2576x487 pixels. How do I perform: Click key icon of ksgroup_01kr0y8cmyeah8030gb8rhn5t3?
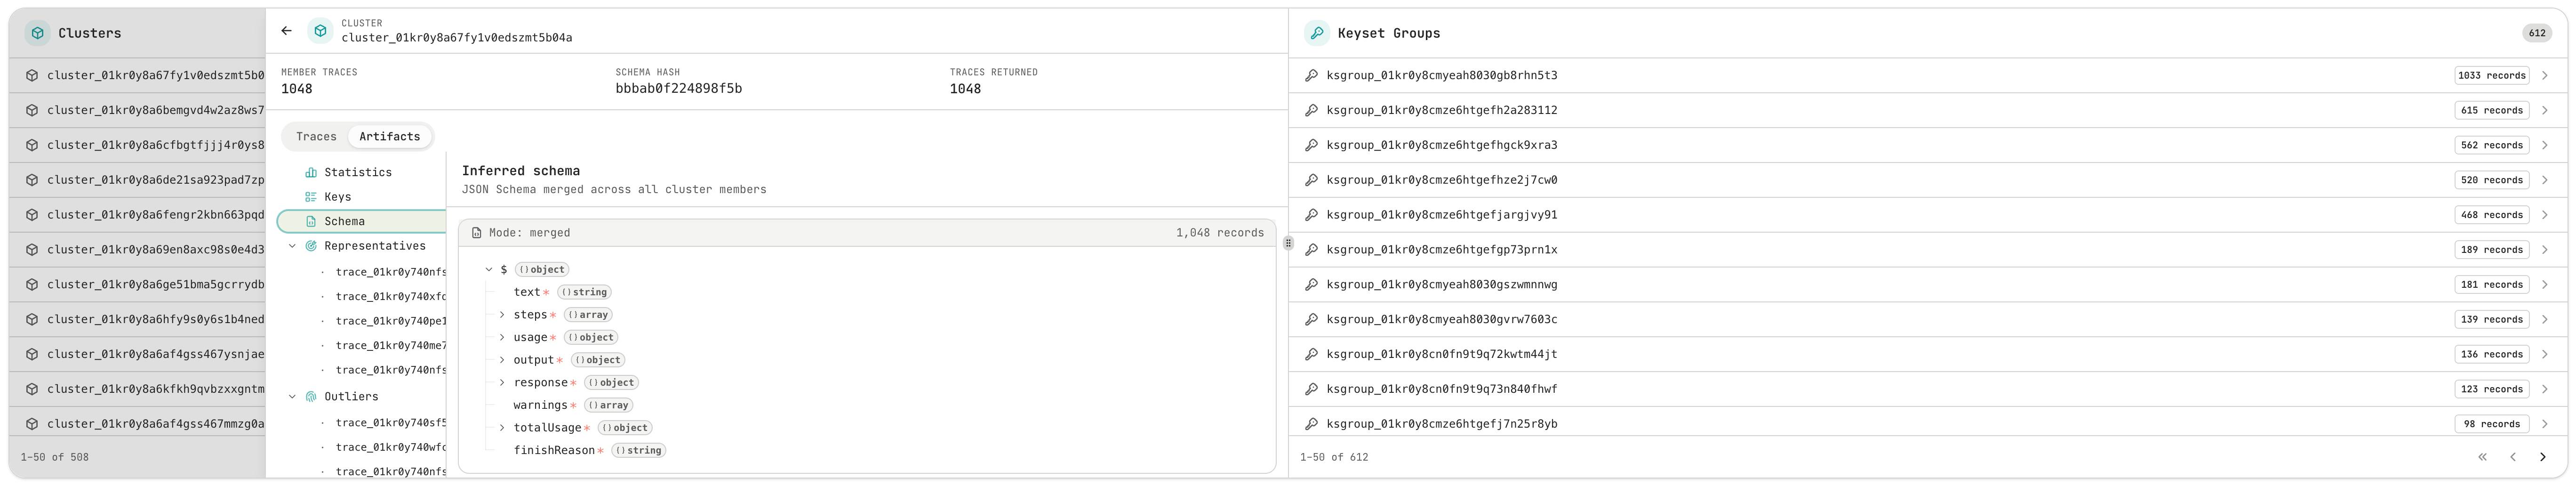coord(1311,76)
